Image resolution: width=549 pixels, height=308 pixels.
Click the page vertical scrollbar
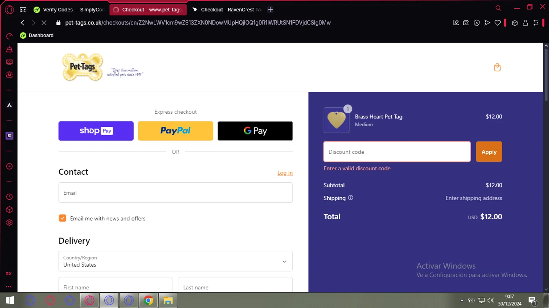pyautogui.click(x=546, y=75)
